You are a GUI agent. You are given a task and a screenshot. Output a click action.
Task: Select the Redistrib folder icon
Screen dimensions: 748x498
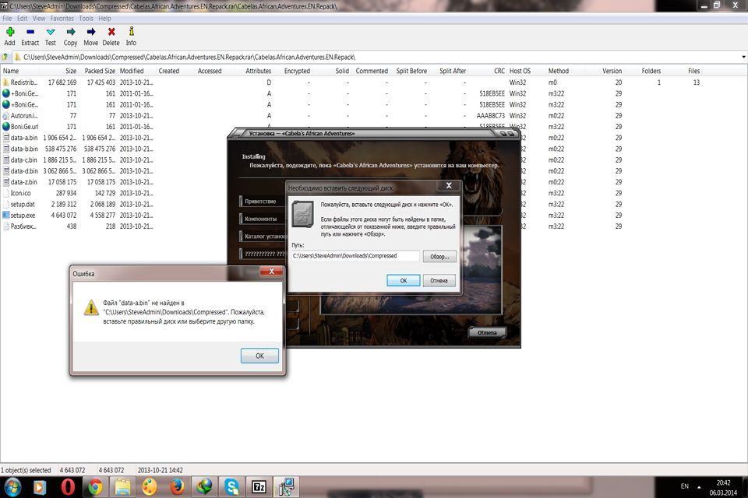pos(5,82)
